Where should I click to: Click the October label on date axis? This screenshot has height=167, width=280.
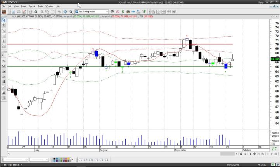click(246, 150)
